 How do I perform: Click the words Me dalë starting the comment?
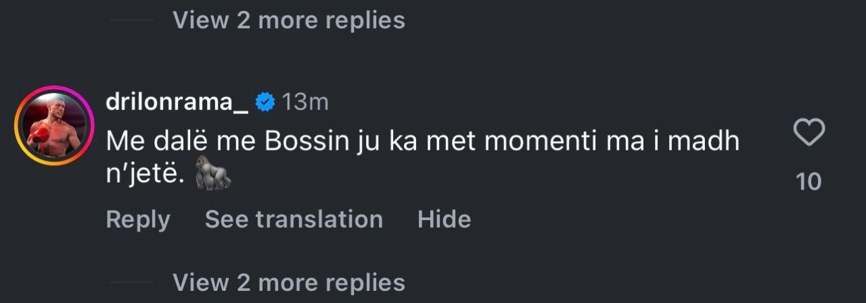[155, 141]
